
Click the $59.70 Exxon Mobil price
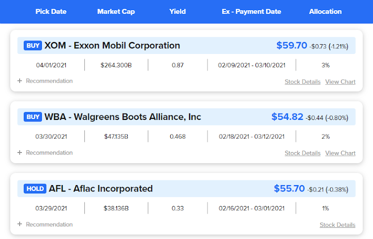[x=292, y=46]
